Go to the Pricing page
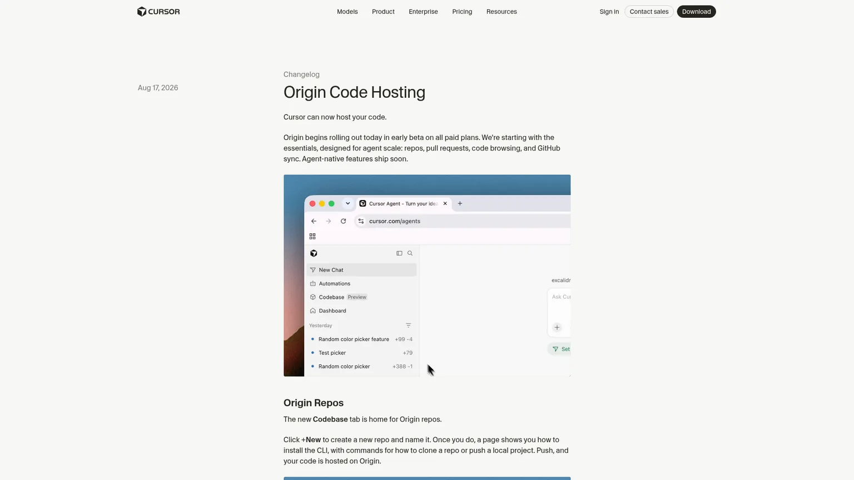The height and width of the screenshot is (480, 854). [462, 12]
